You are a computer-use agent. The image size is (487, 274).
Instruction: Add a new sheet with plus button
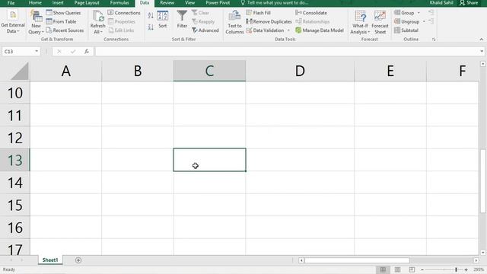[x=78, y=260]
